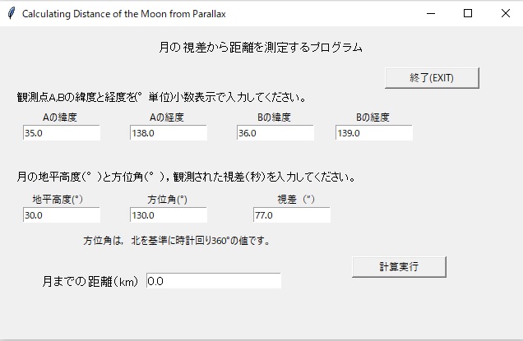The width and height of the screenshot is (523, 341).
Task: Click the 方位角(°) input field
Action: point(168,214)
